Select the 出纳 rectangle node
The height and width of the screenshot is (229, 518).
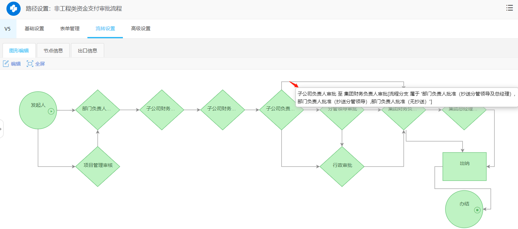(464, 167)
